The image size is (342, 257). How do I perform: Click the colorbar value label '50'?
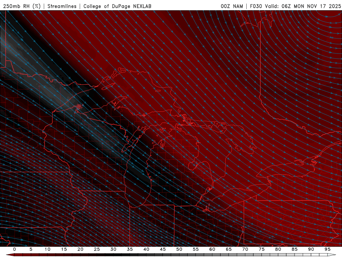[179, 249]
